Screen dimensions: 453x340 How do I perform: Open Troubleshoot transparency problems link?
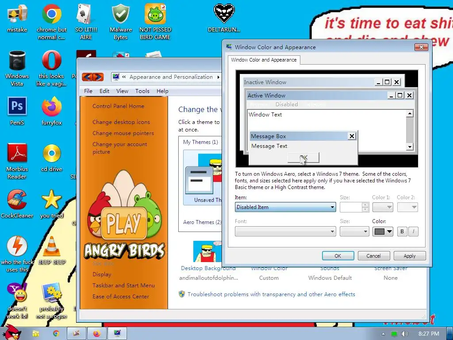[x=271, y=294]
